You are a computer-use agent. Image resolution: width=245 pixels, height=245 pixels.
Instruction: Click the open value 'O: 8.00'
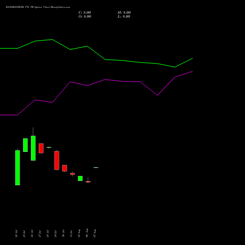(85, 17)
